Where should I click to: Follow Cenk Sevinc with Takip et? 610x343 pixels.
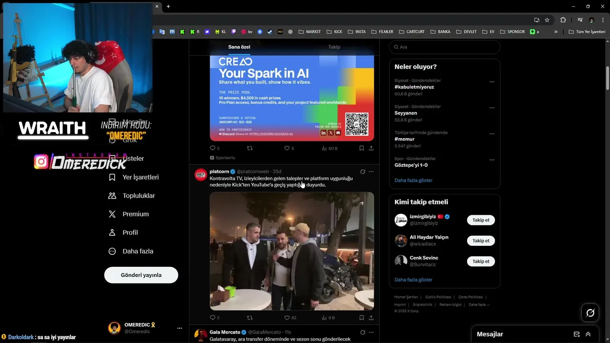point(481,262)
